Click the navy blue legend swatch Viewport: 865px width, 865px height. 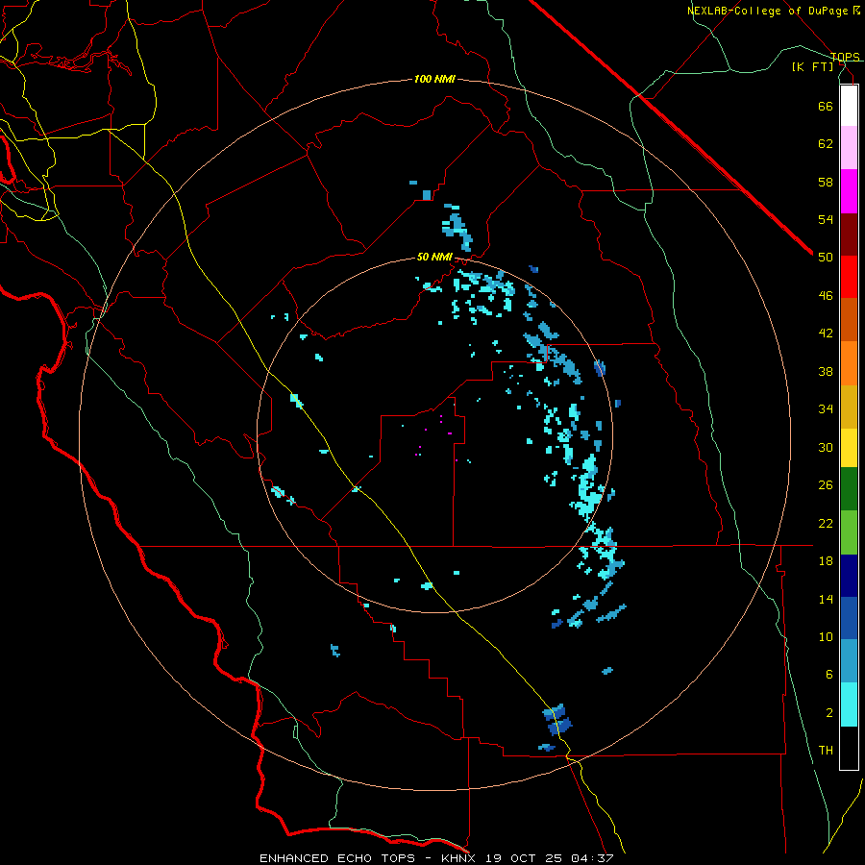[x=849, y=576]
